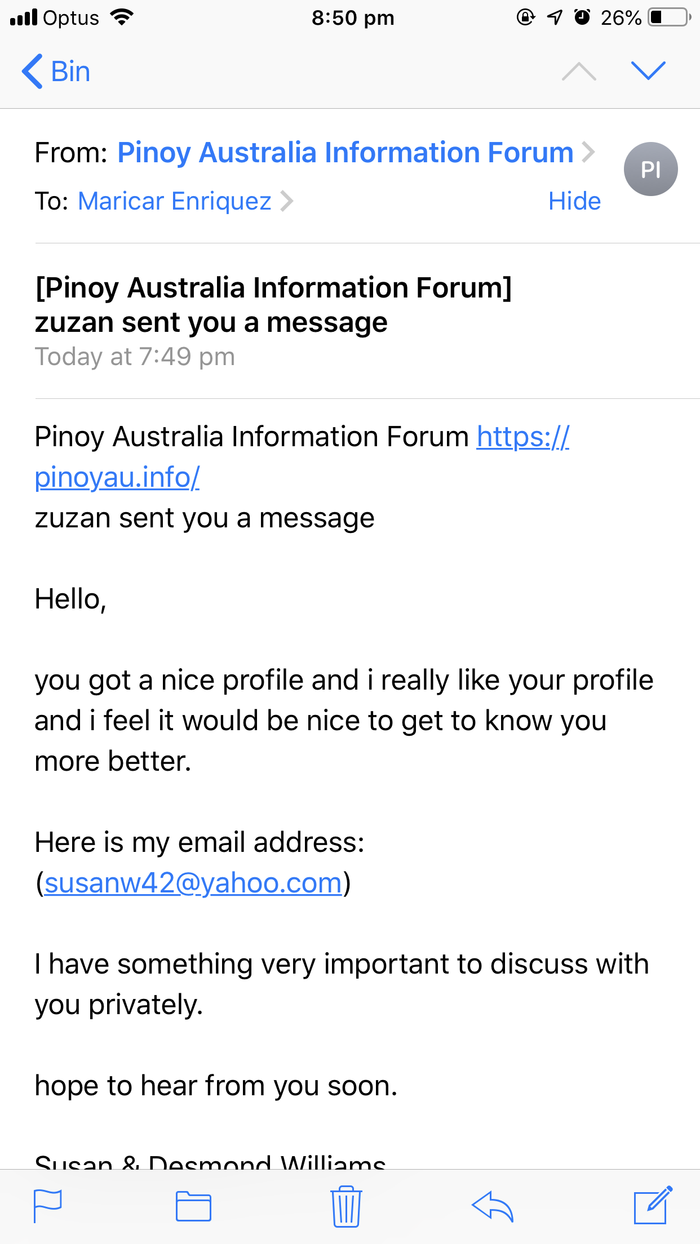Tap the susanw42@yahoo.com email link

(x=193, y=883)
